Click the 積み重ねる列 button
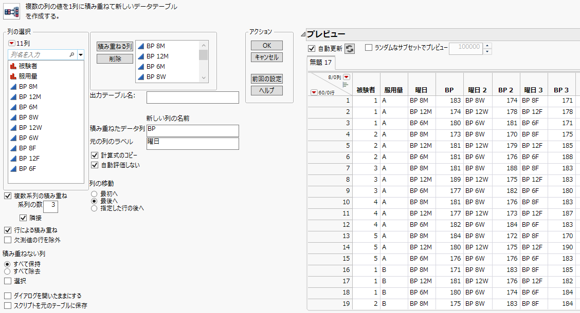This screenshot has width=580, height=313. pos(115,46)
